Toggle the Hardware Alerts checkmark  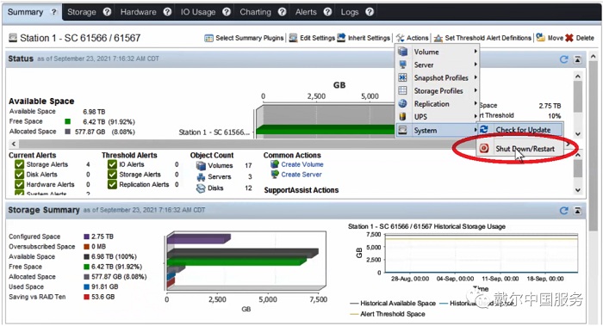pos(19,184)
